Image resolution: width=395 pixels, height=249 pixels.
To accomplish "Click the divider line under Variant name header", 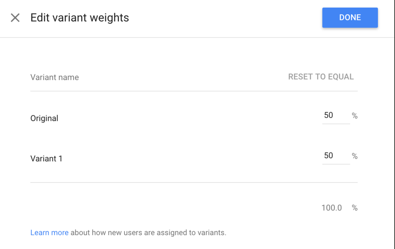I will [x=194, y=91].
